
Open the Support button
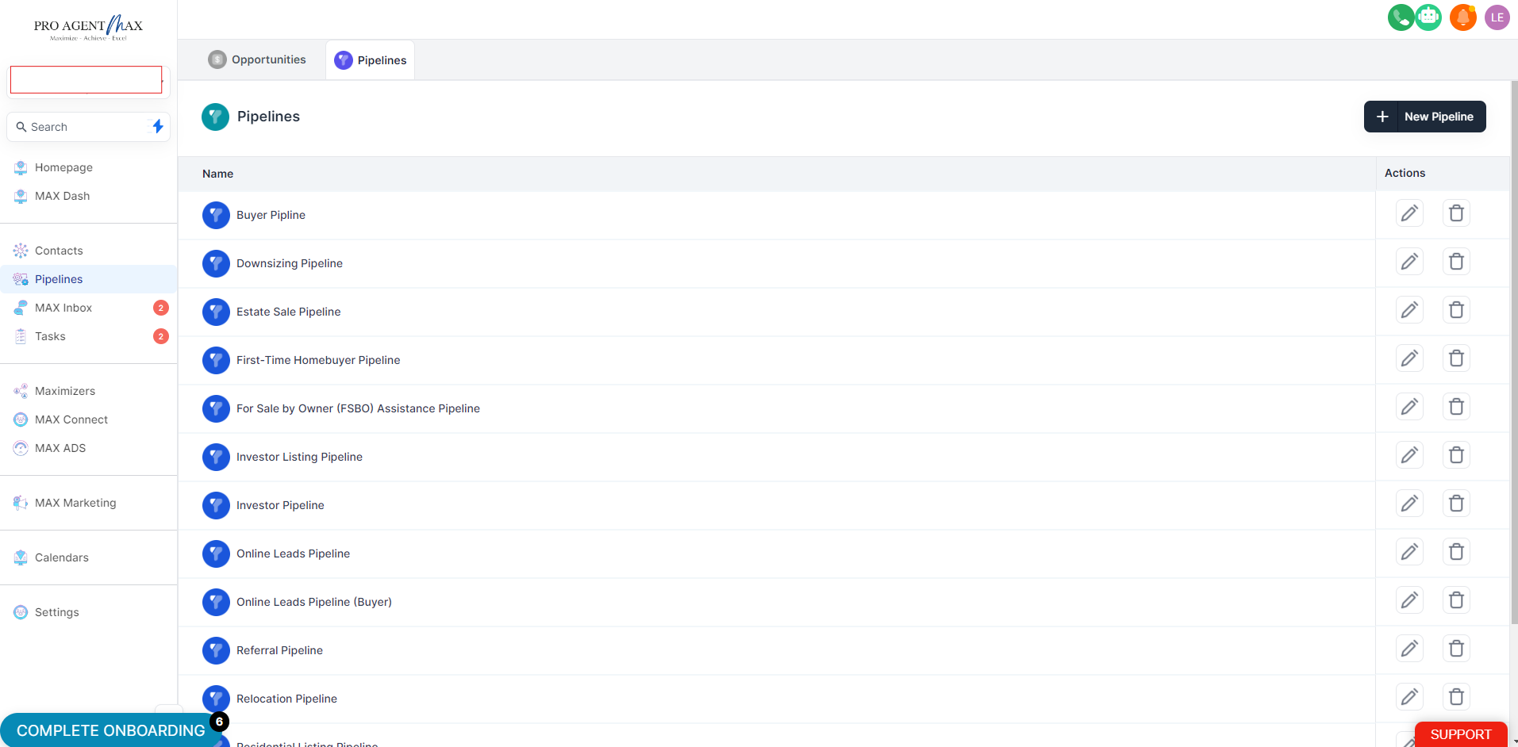pyautogui.click(x=1460, y=734)
